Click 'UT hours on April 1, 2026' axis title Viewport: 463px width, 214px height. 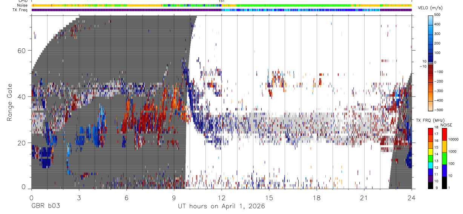[x=221, y=206]
